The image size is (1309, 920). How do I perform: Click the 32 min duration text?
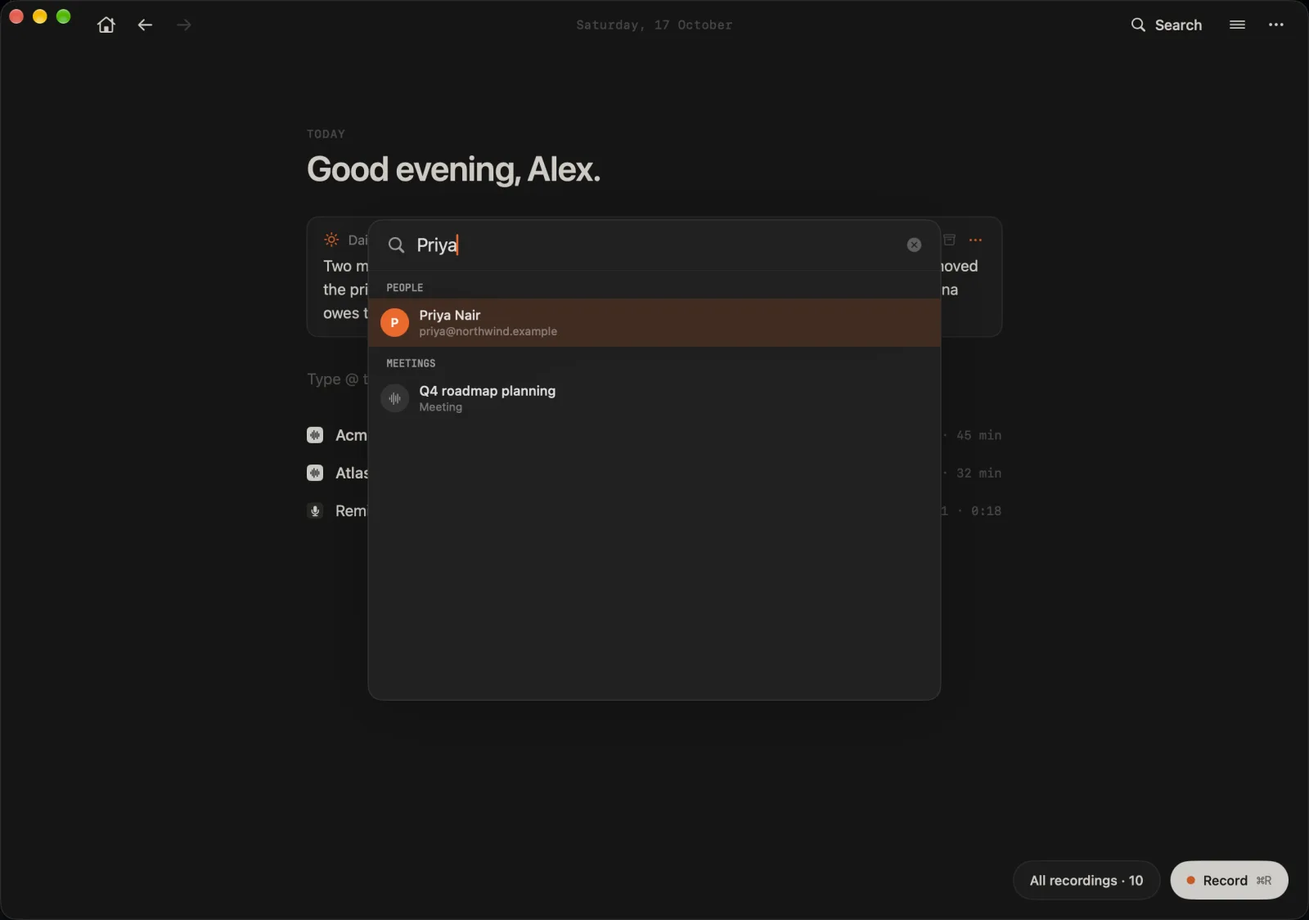(x=978, y=473)
